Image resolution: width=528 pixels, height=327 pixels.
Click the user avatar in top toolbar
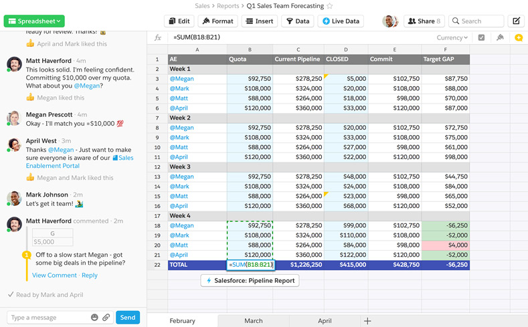(x=389, y=21)
